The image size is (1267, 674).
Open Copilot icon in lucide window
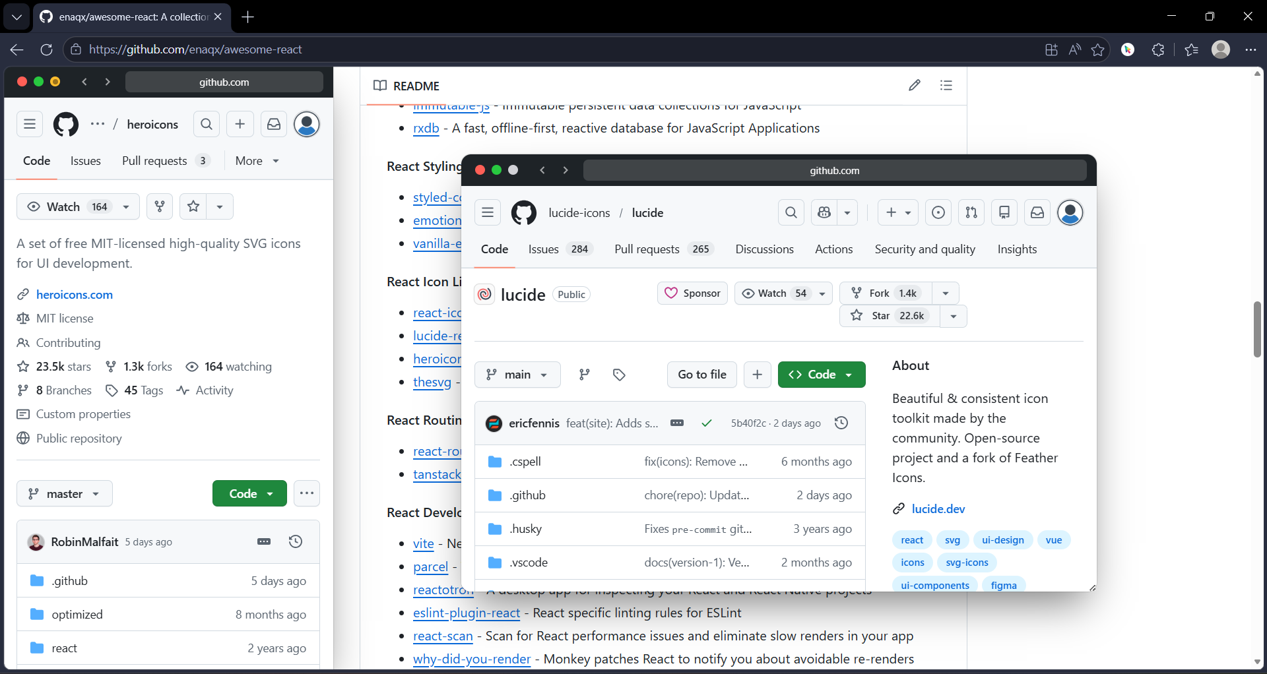pyautogui.click(x=824, y=212)
